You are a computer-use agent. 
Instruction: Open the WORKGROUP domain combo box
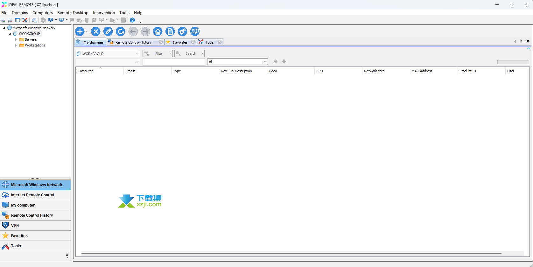coord(108,53)
